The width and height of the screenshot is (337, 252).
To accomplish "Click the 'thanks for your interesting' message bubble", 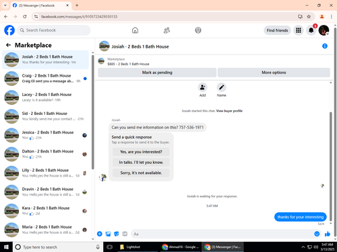I will (301, 217).
